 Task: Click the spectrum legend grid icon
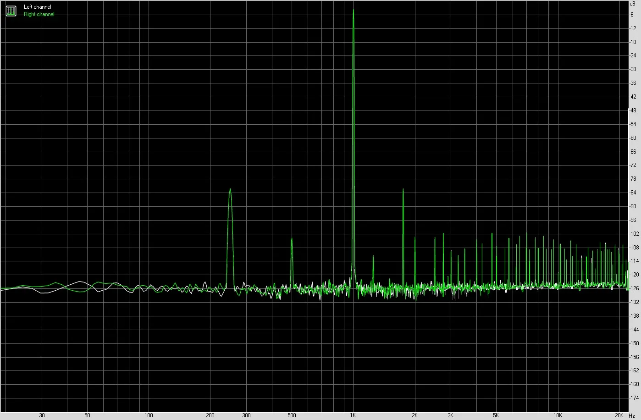coord(11,11)
